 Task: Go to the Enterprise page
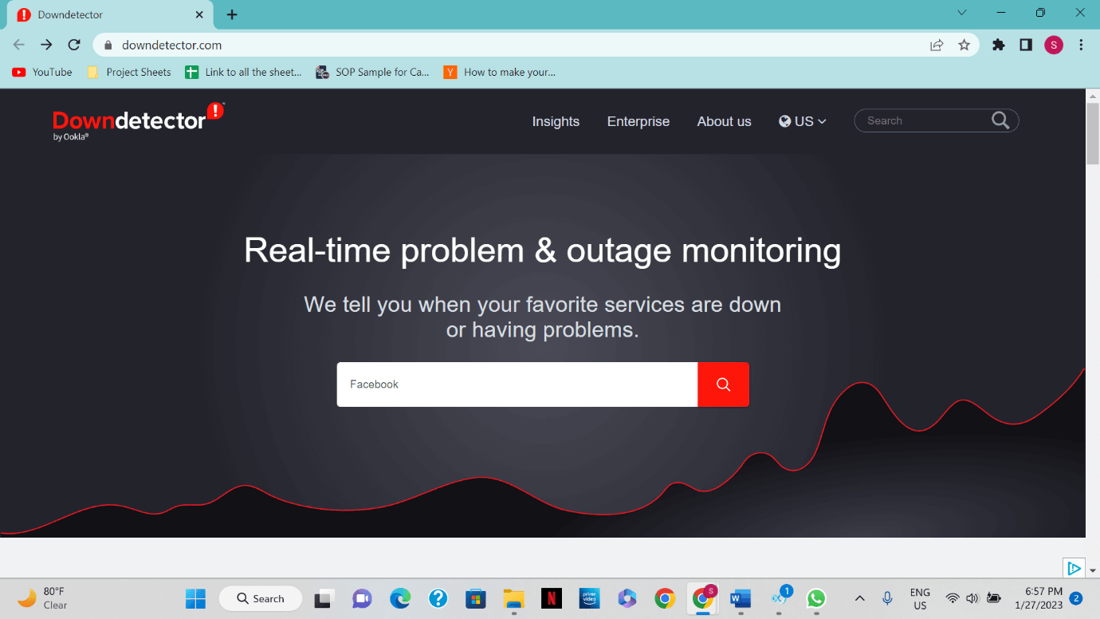pyautogui.click(x=638, y=121)
